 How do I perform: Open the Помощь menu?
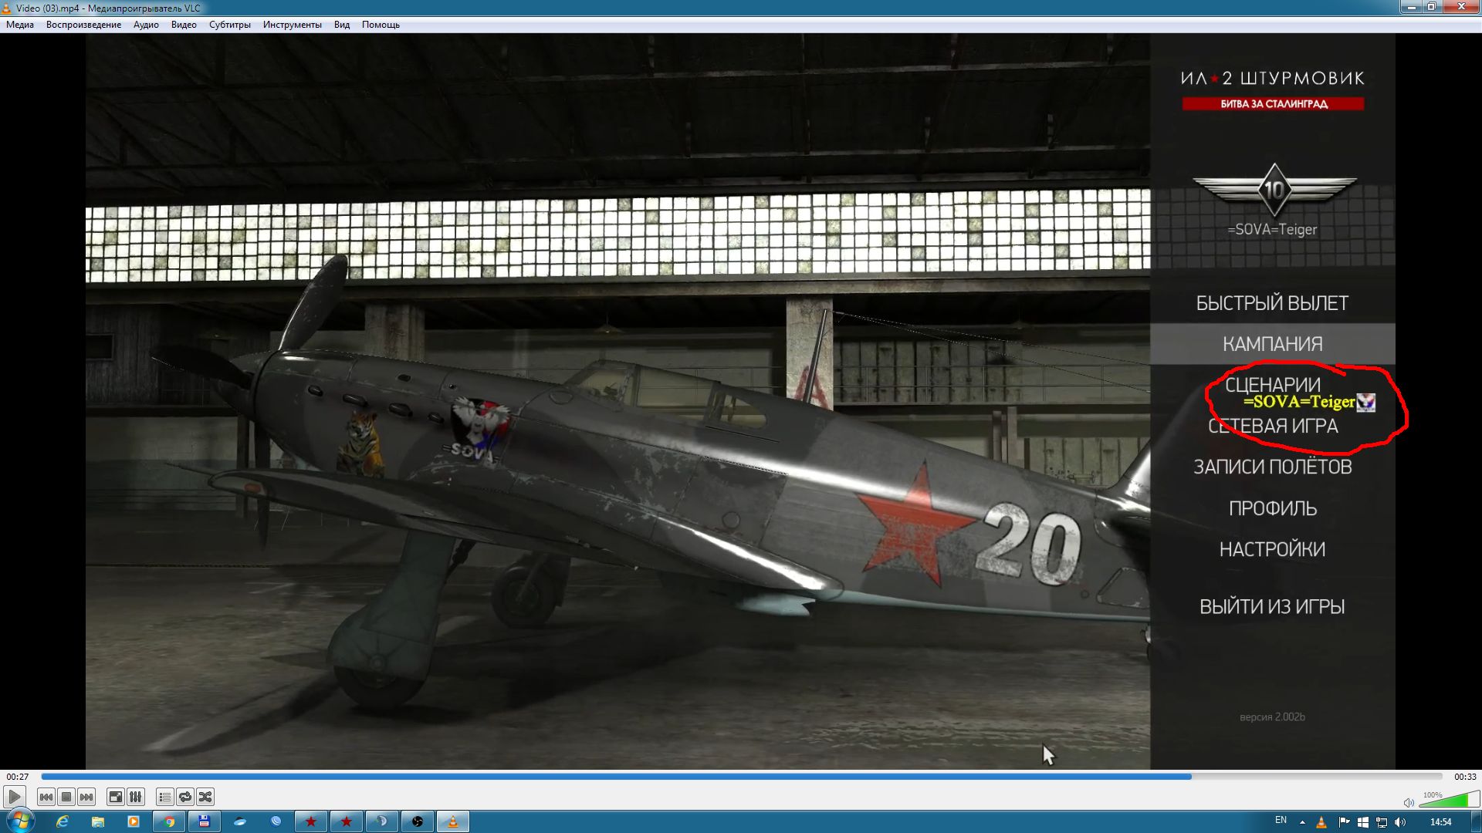click(381, 25)
